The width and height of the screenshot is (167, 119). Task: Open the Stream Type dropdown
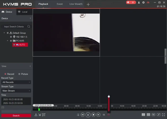[16, 91]
